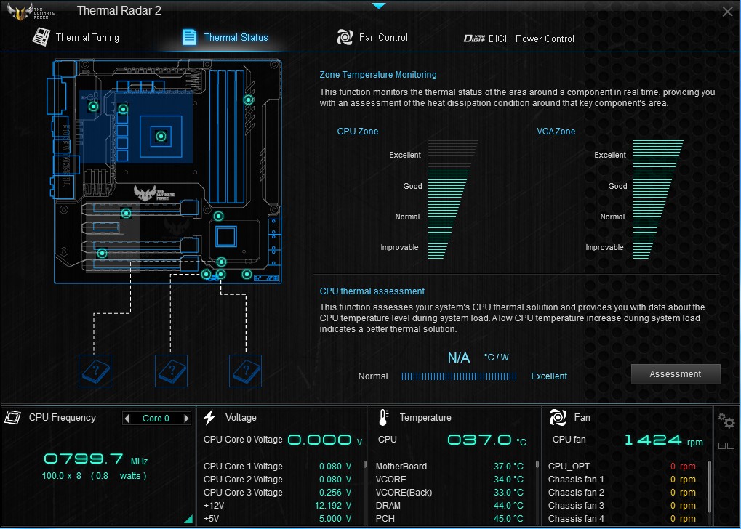This screenshot has width=741, height=529.
Task: Select the sensor dot nearest the rear I/O ports
Action: click(x=94, y=106)
